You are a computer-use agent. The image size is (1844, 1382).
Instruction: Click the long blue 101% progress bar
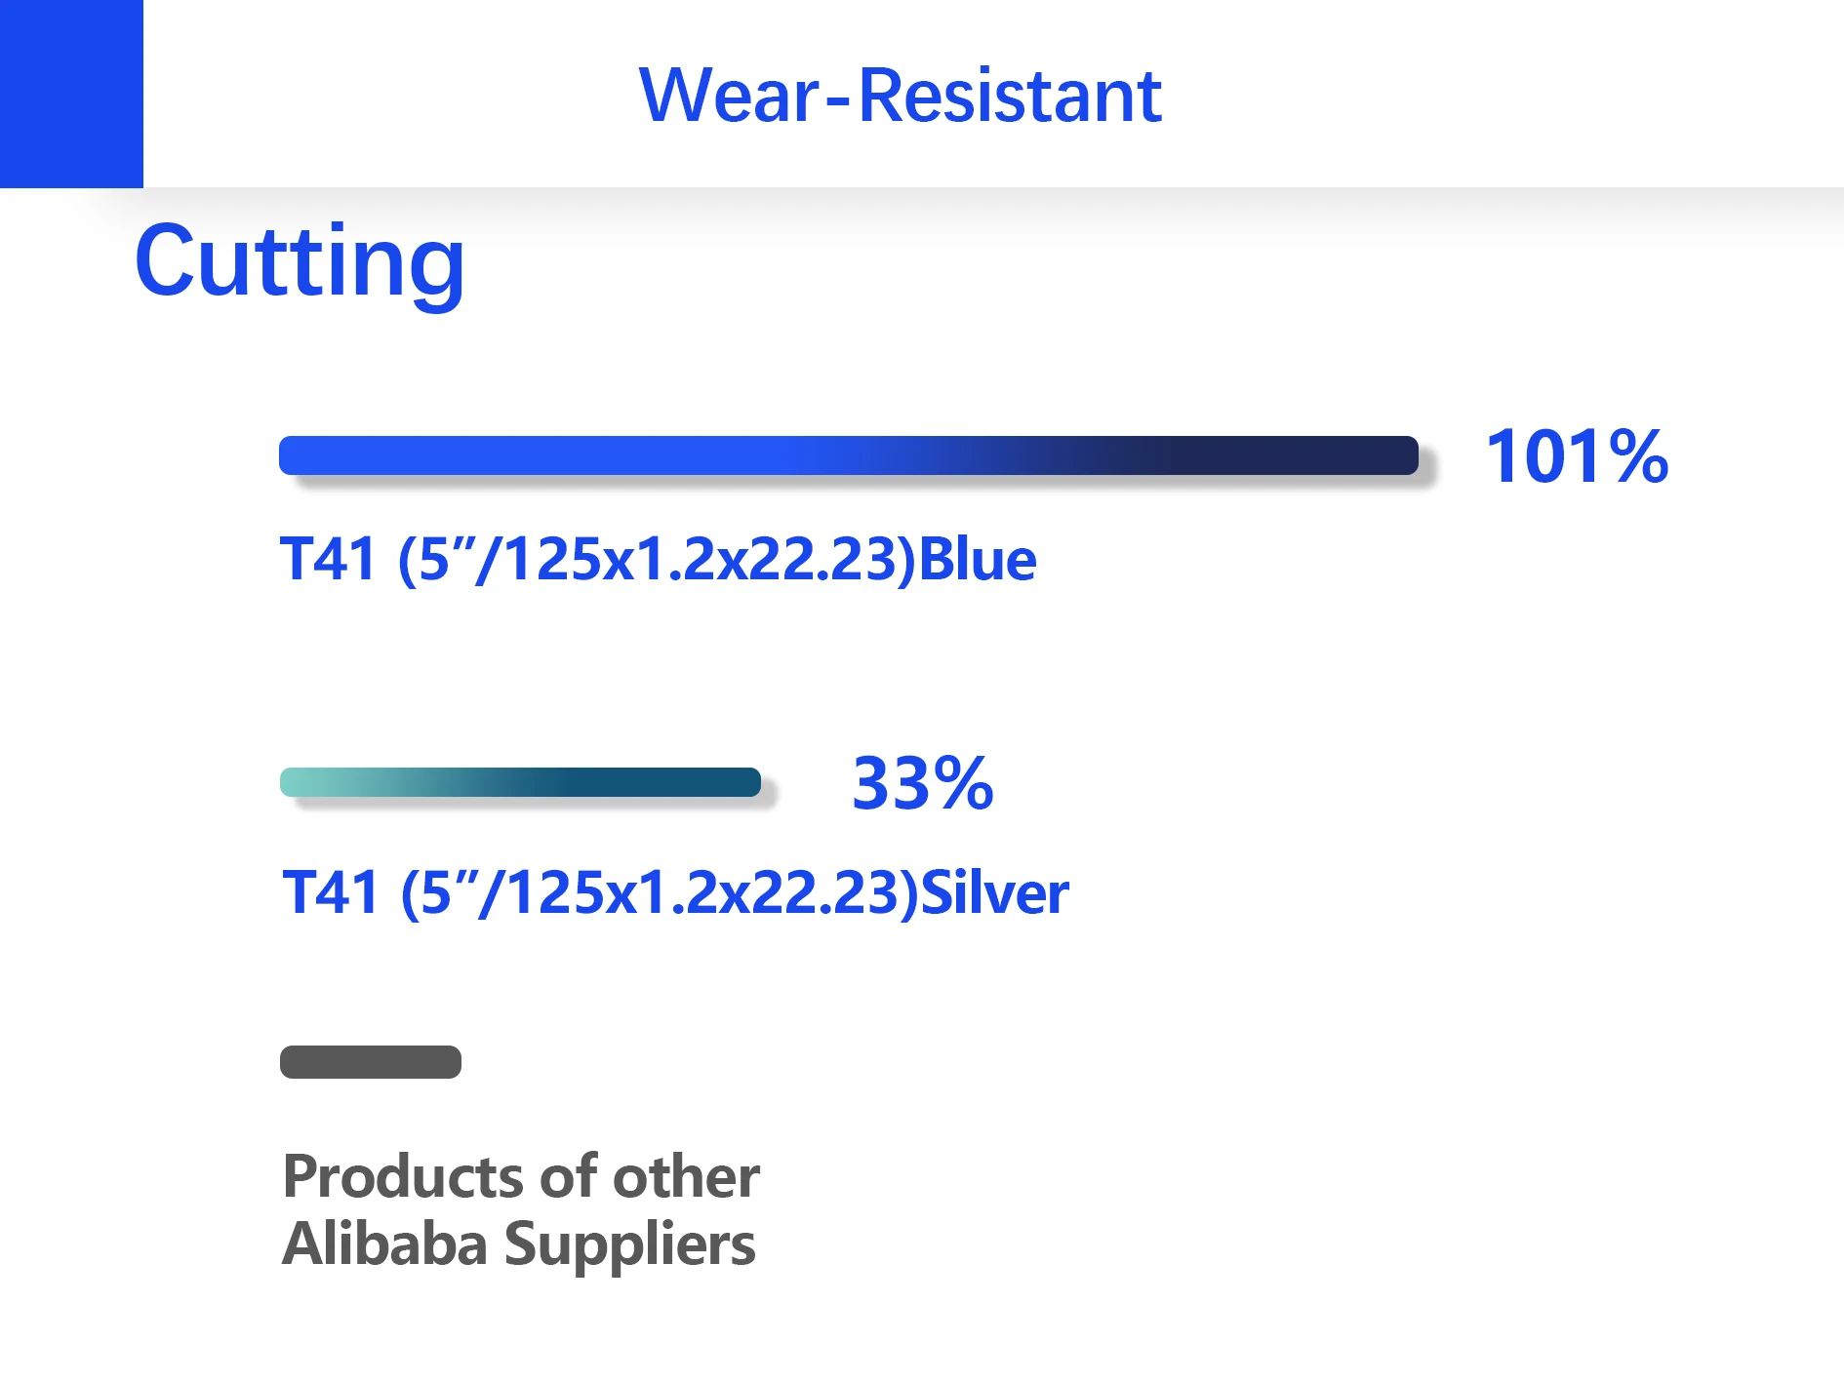(848, 455)
